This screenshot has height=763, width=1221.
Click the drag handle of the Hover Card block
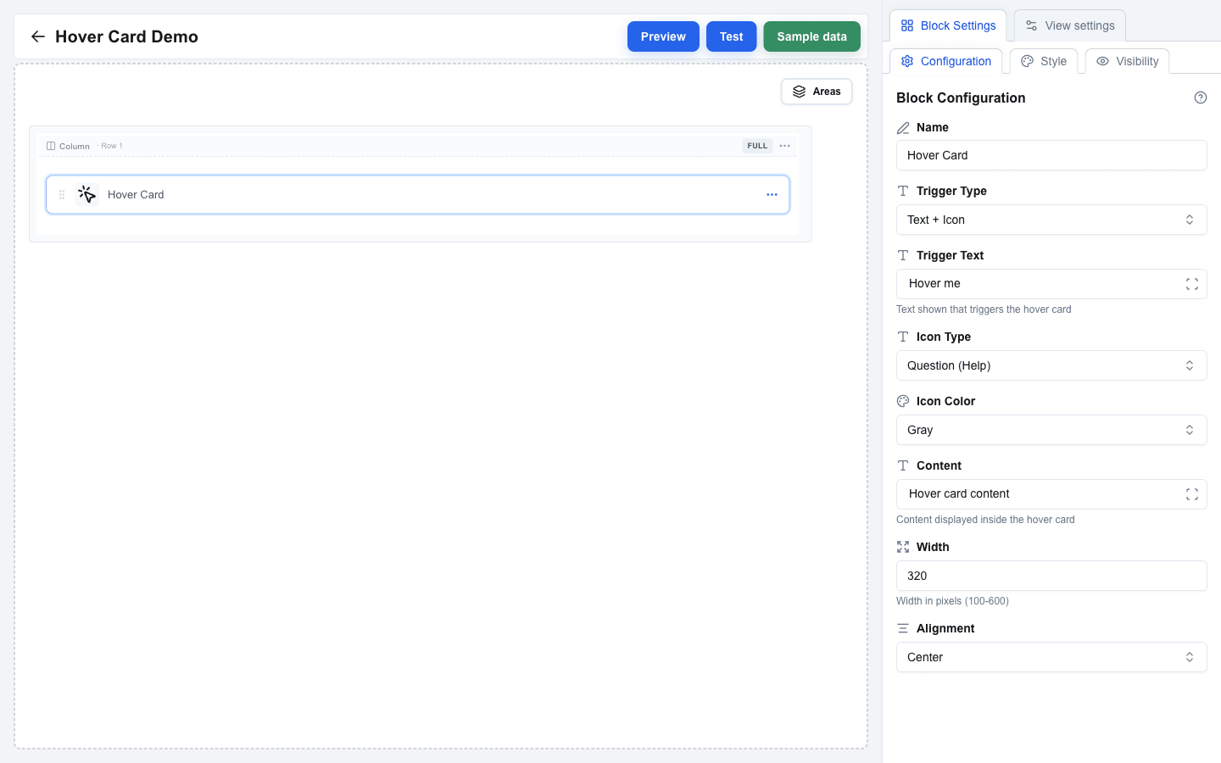coord(62,195)
